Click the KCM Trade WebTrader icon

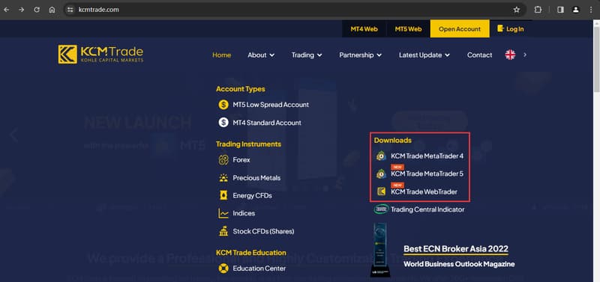pos(381,191)
